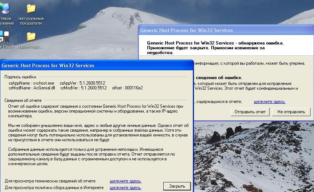
Task: Select the text szAppName : svchost.exe
Action: pos(31,83)
